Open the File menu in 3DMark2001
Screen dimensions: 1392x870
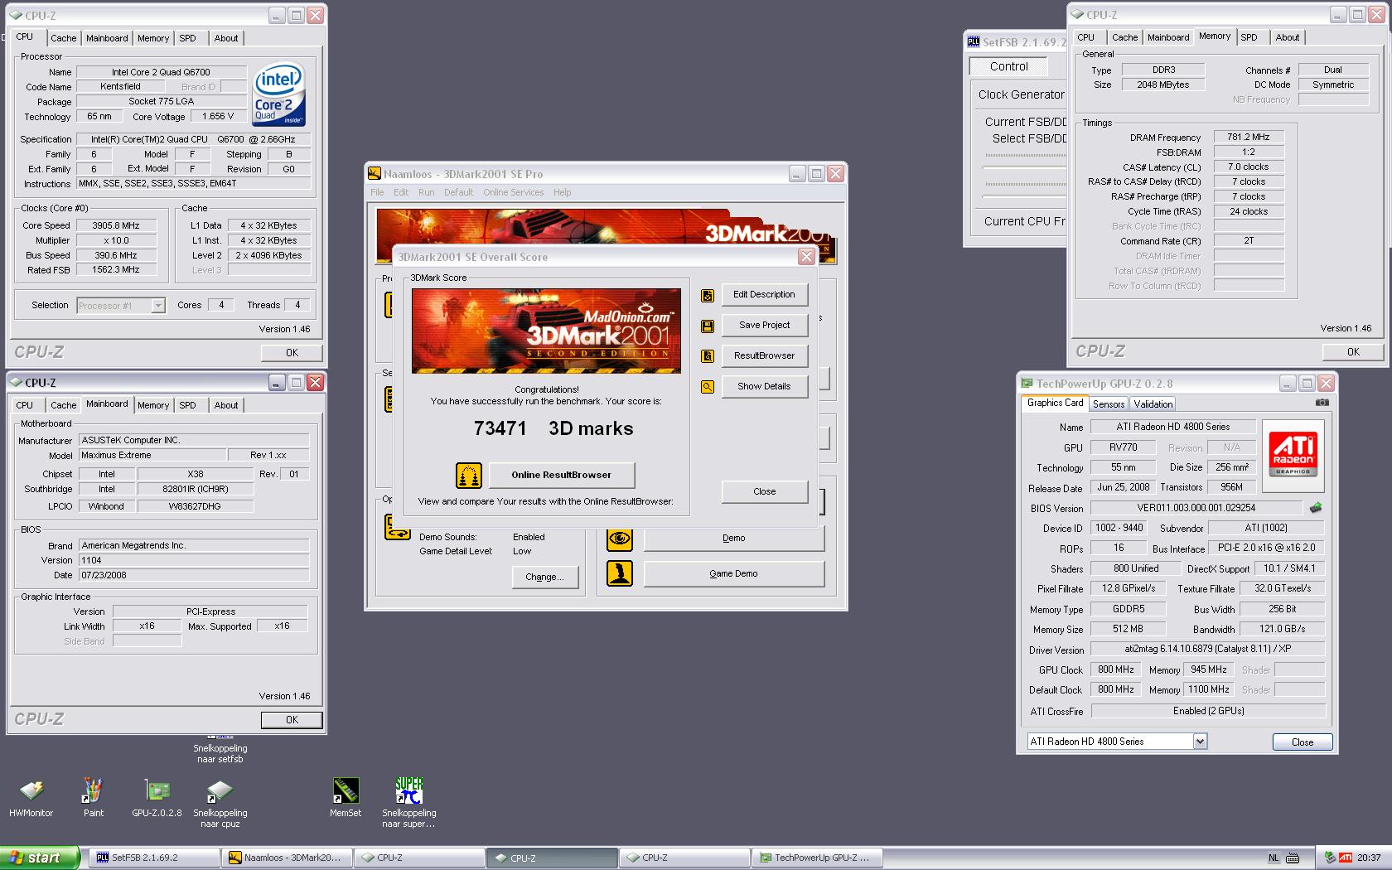(x=377, y=192)
